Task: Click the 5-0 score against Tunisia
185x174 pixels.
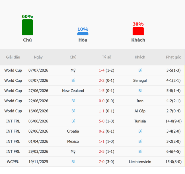Action: pyautogui.click(x=102, y=121)
